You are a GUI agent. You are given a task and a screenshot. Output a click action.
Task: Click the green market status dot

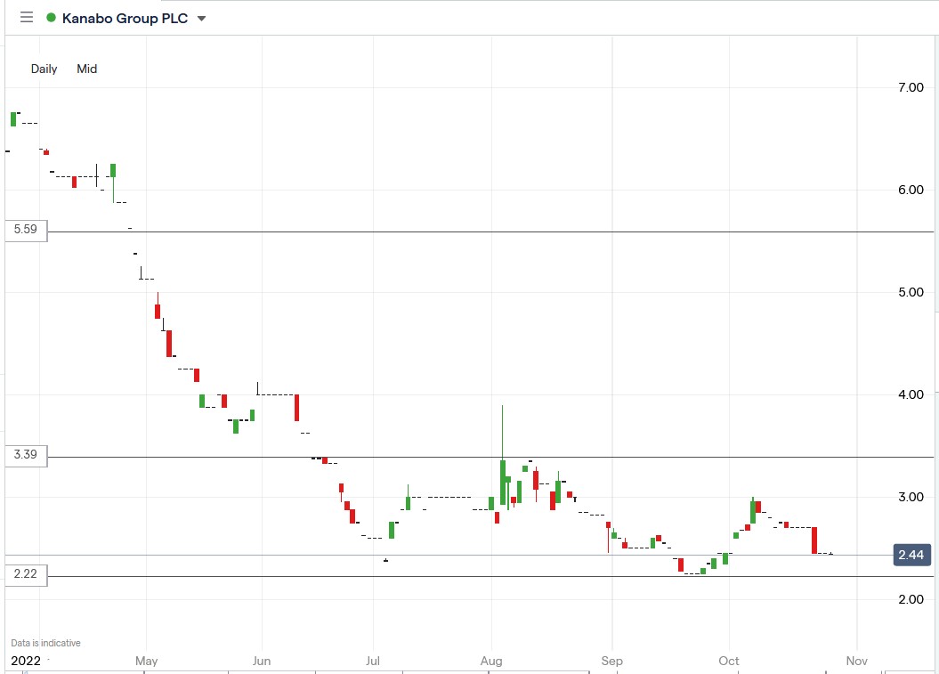(53, 17)
